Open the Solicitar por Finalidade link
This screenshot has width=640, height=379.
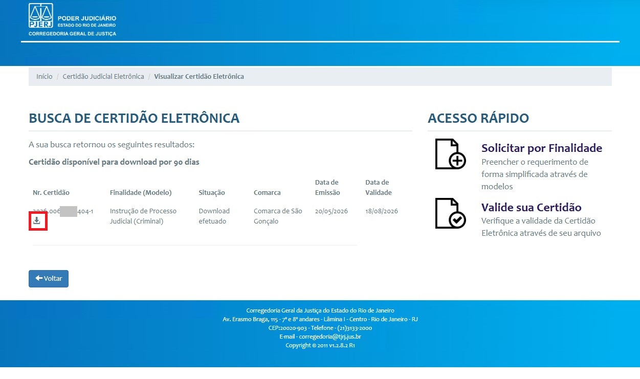(542, 148)
